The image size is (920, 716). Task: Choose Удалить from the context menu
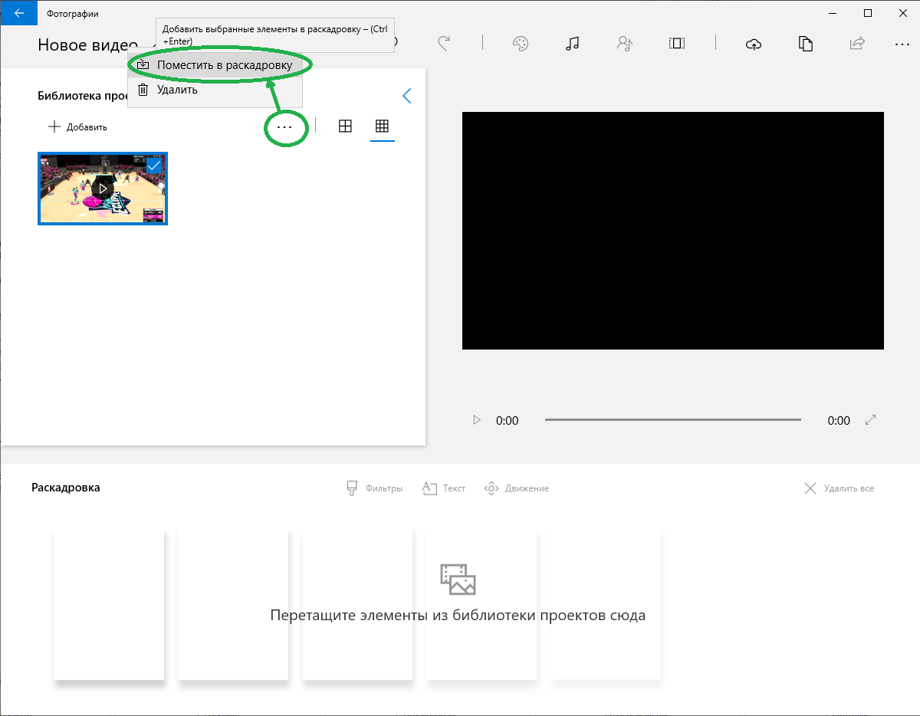pyautogui.click(x=215, y=90)
